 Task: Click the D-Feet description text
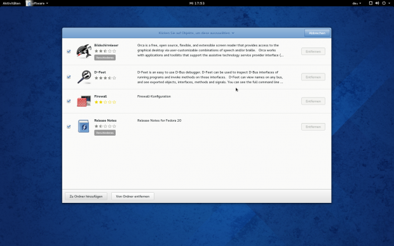210,77
